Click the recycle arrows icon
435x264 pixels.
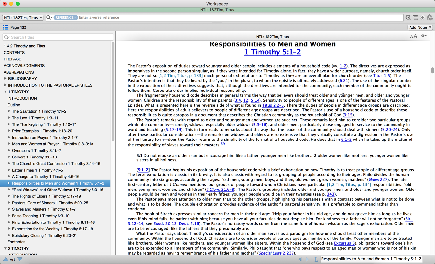pos(430,18)
